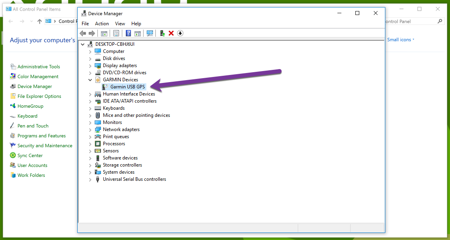Screen dimensions: 450x240
Task: Maximize the Device Manager window
Action: point(357,13)
